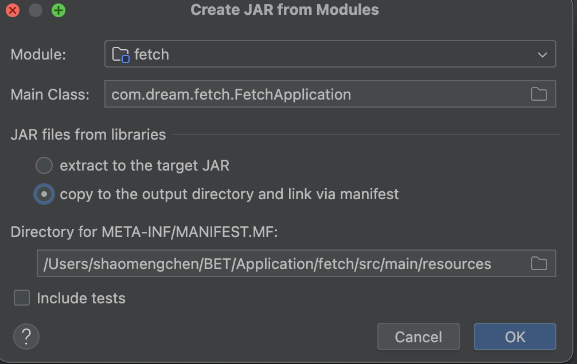The image size is (577, 364).
Task: Click the 'Create JAR from Modules' title bar
Action: (284, 10)
